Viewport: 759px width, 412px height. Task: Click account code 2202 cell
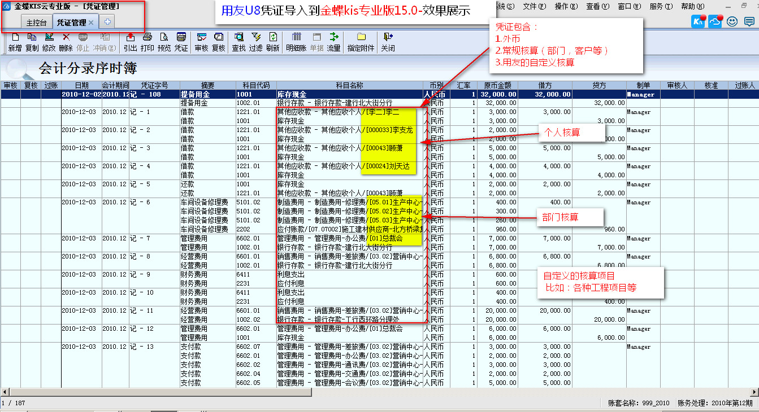pos(256,229)
